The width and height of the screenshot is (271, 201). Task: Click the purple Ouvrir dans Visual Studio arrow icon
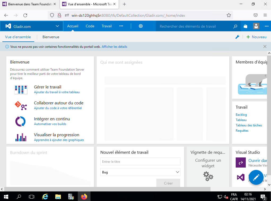point(240,162)
